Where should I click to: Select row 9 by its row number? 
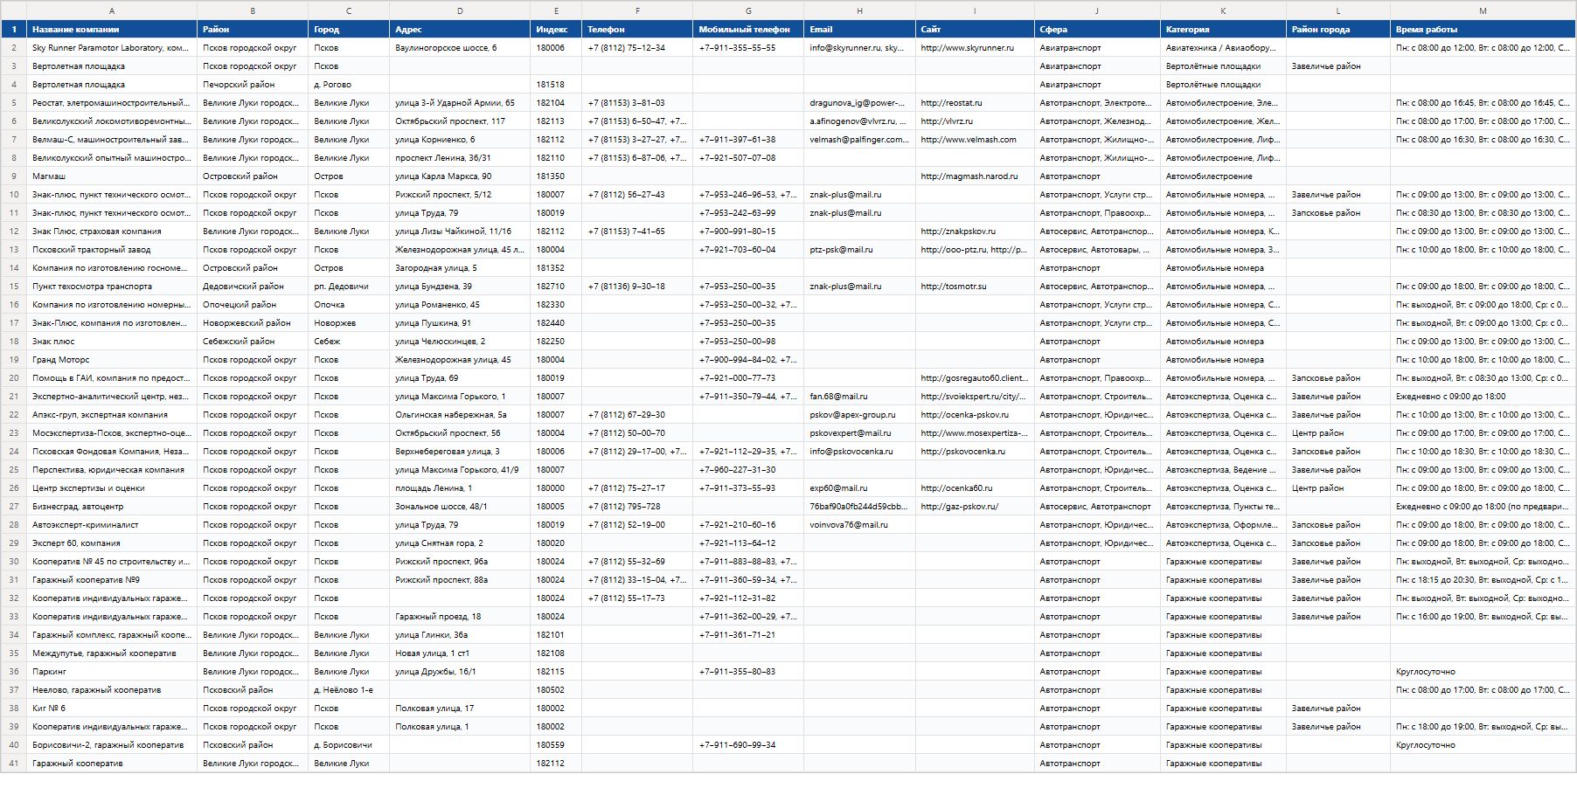tap(14, 176)
